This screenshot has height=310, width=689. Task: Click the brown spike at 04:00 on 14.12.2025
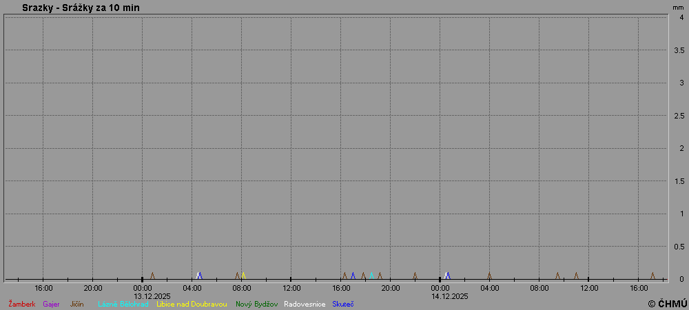pyautogui.click(x=489, y=276)
